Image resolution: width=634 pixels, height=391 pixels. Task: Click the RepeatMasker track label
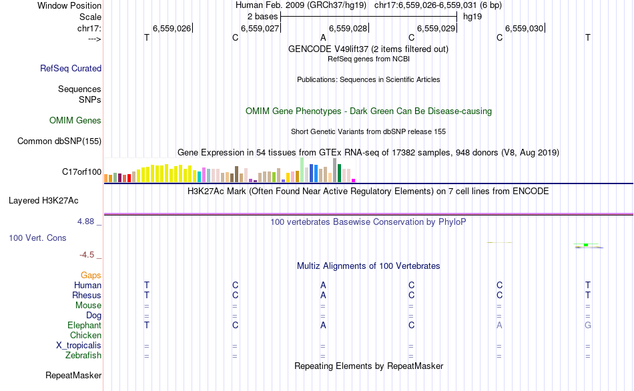coord(73,376)
